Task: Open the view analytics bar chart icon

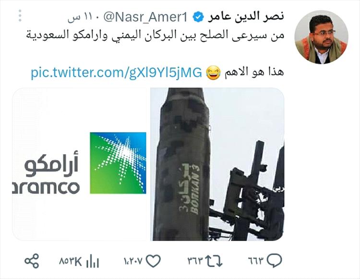Action: click(x=93, y=261)
